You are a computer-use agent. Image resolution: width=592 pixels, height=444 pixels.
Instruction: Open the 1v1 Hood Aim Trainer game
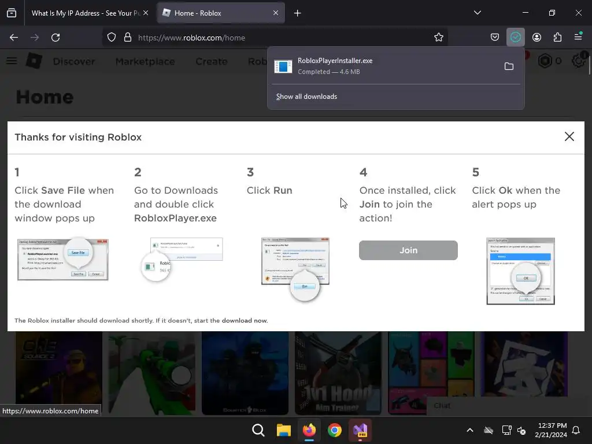[338, 372]
